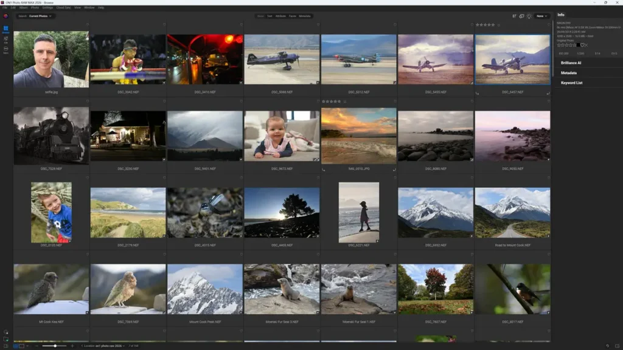Viewport: 623px width, 350px height.
Task: Adjust the thumbnail size slider
Action: click(55, 346)
